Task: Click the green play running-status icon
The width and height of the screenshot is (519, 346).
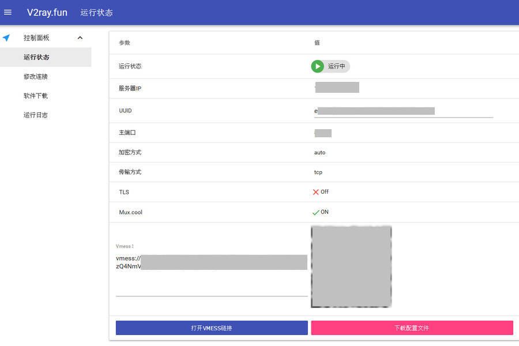Action: [317, 66]
